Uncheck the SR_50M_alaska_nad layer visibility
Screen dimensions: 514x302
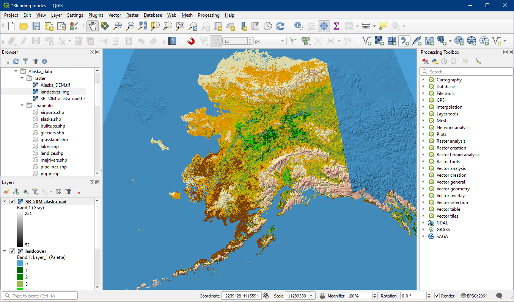12,202
